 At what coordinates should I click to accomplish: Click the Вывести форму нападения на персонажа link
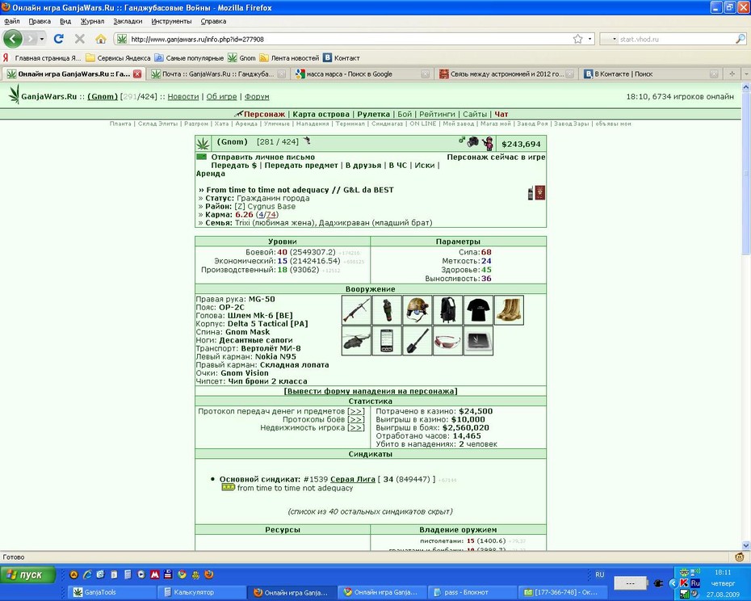tap(371, 391)
